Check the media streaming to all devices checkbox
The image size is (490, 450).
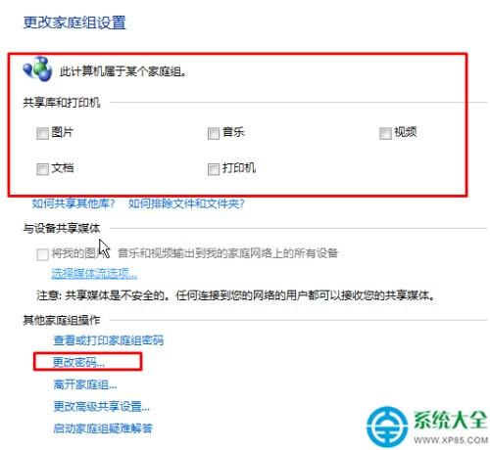pos(42,254)
